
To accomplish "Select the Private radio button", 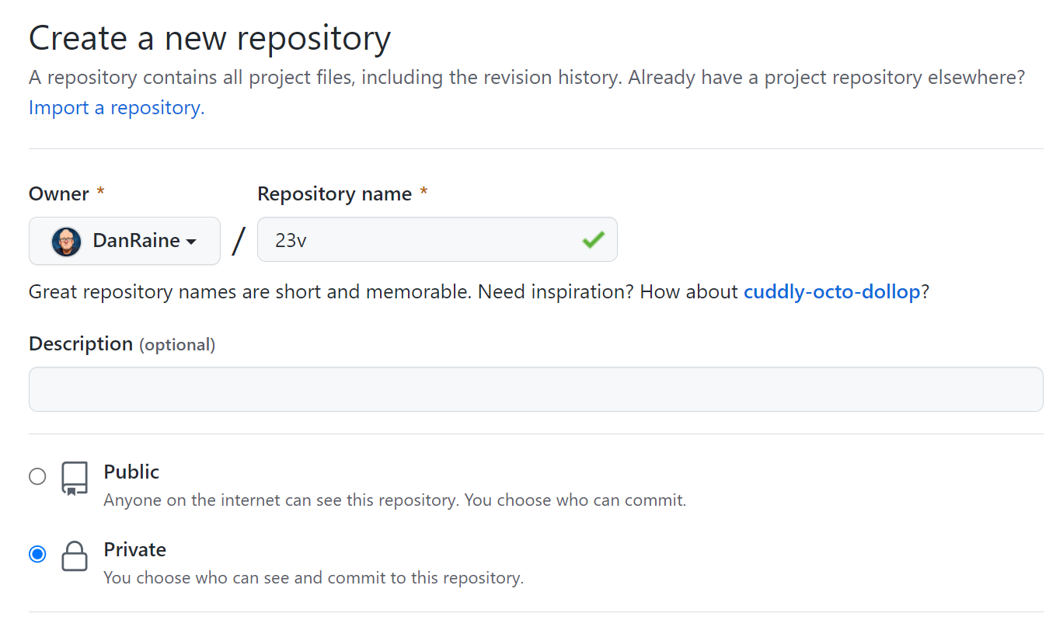I will click(x=37, y=554).
